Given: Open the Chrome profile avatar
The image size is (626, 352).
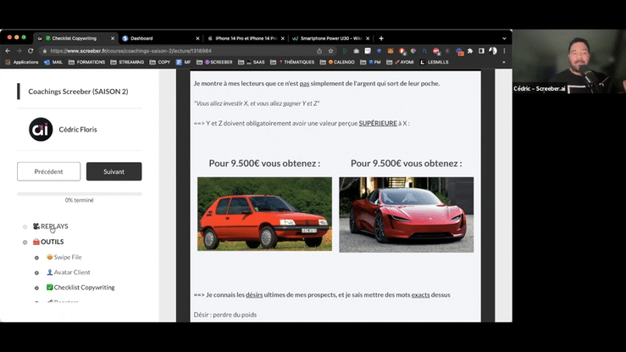Looking at the screenshot, I should tap(493, 51).
